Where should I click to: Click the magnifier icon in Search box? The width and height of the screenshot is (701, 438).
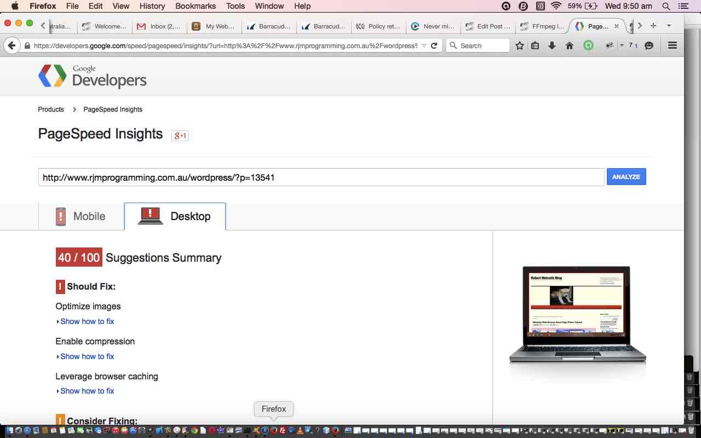pos(453,46)
